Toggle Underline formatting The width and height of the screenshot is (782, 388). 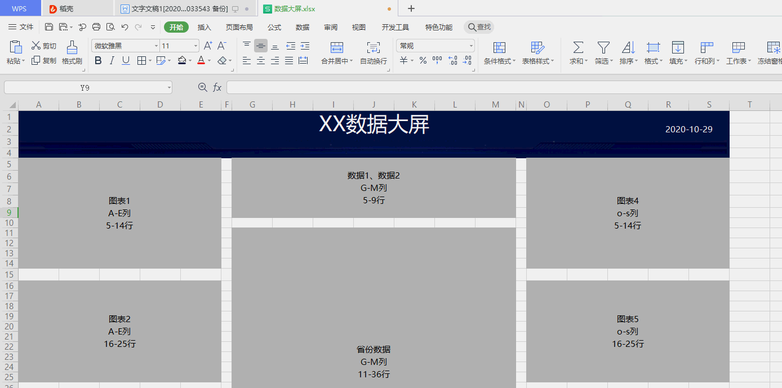[126, 60]
